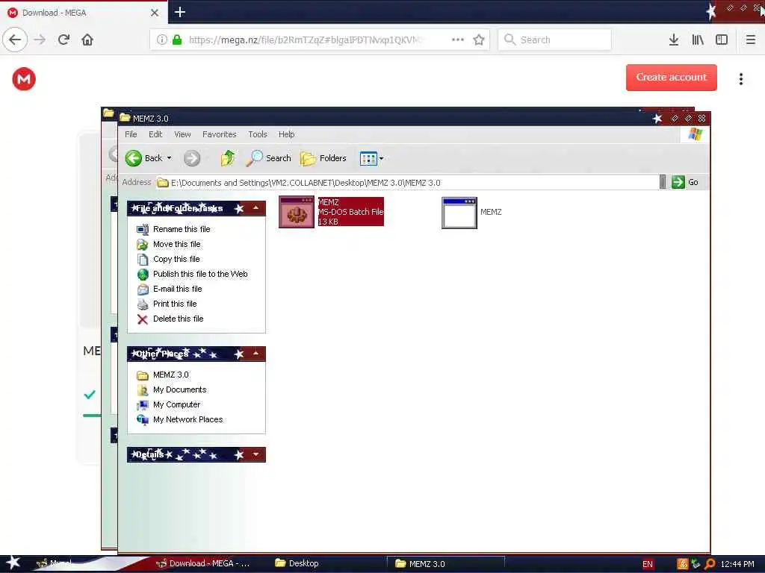This screenshot has width=765, height=573.
Task: Open Firefox library icon
Action: click(698, 40)
